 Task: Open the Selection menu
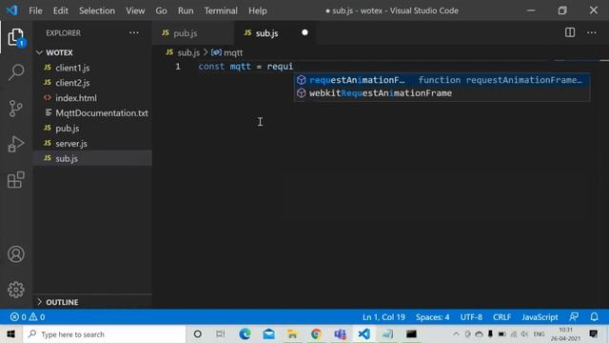(97, 10)
